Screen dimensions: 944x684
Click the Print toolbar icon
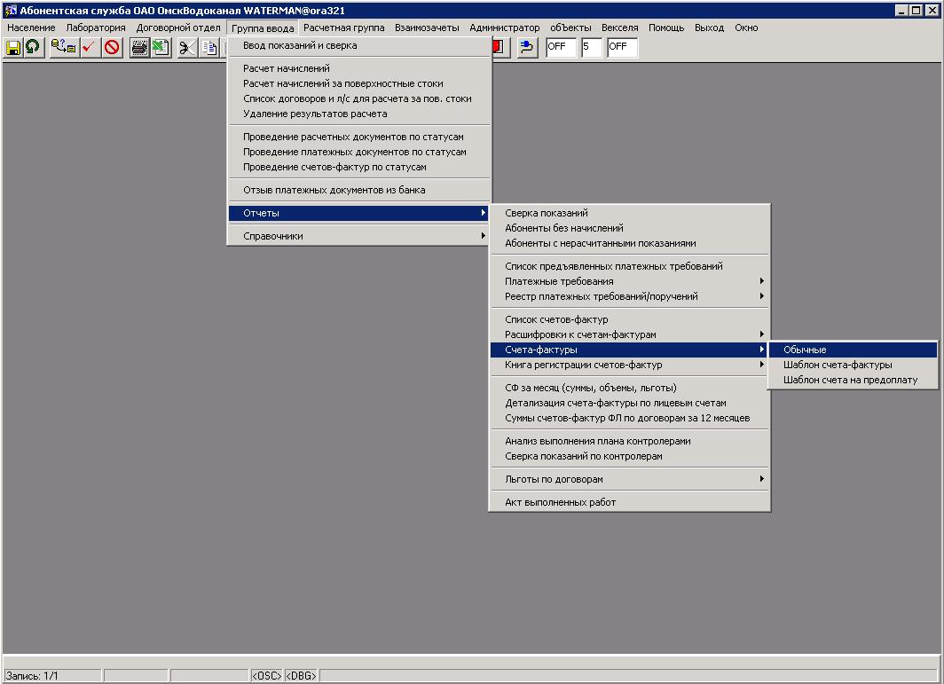[x=139, y=48]
